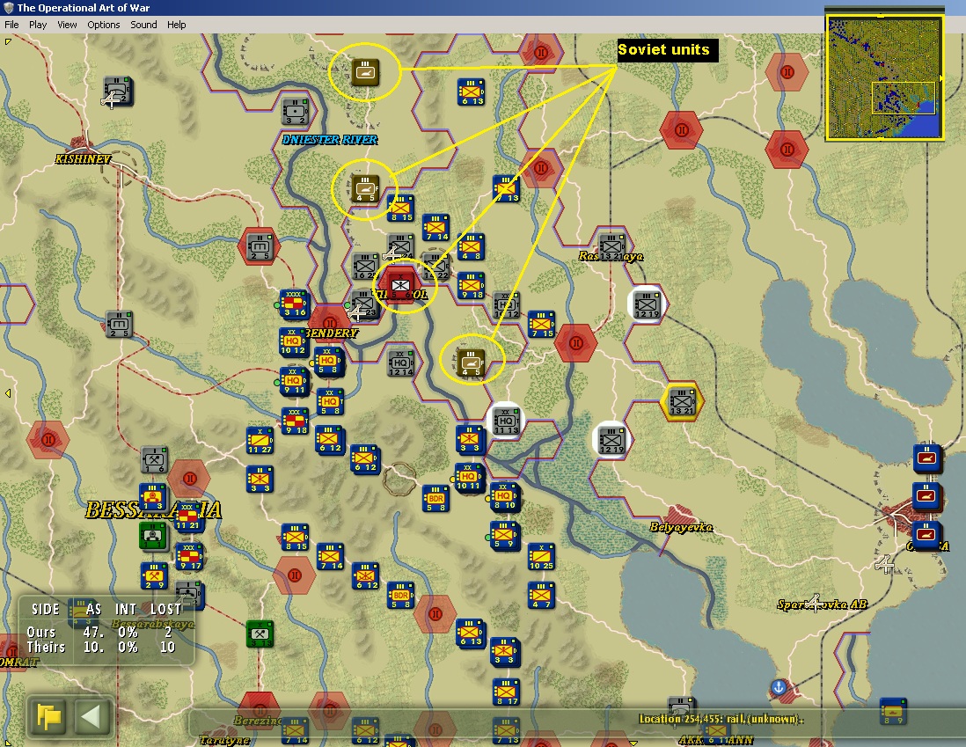Select the blue XX HQ unit 10-12
This screenshot has height=747, width=966.
click(x=293, y=341)
